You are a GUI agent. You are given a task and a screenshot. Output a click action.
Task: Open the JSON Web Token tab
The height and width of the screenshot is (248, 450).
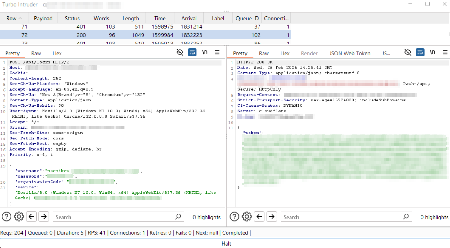(350, 53)
